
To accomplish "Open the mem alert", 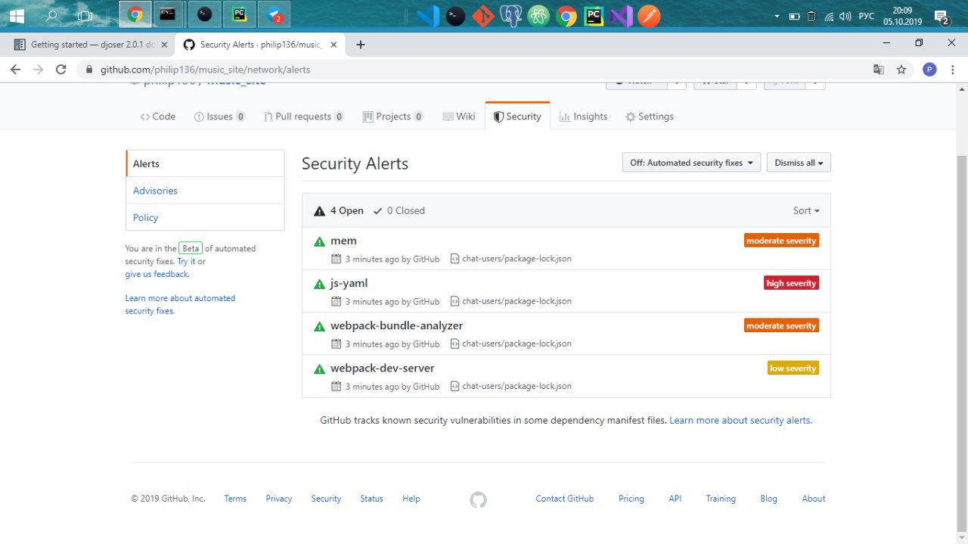I will click(x=343, y=241).
